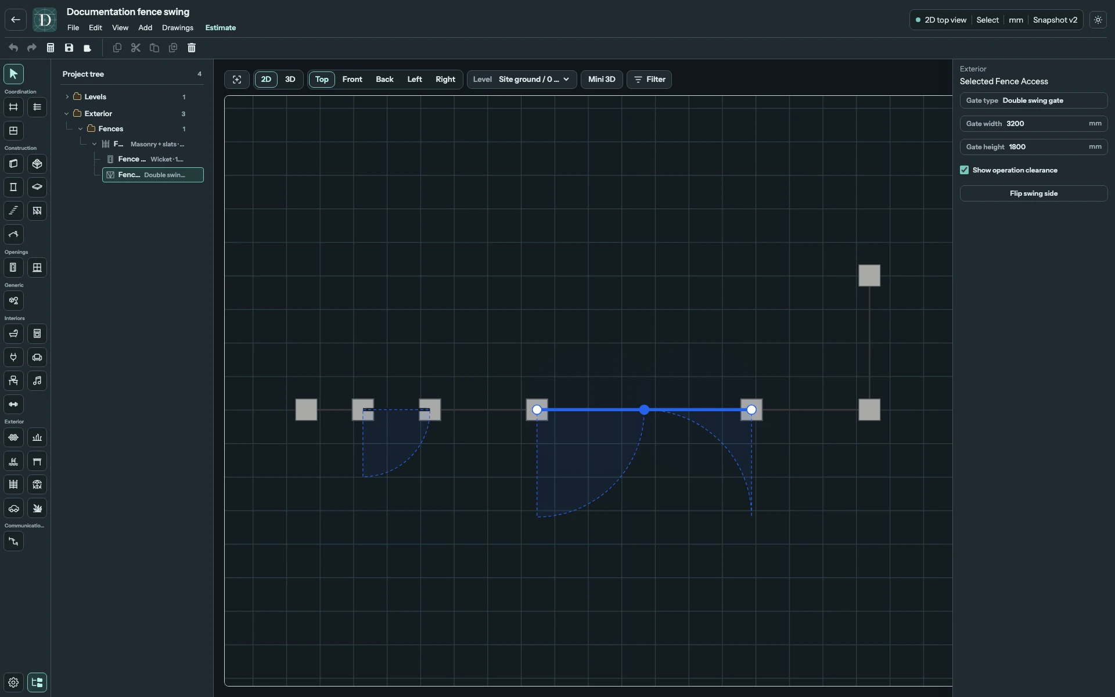The image size is (1115, 697).
Task: Expand the Levels folder
Action: coord(67,97)
